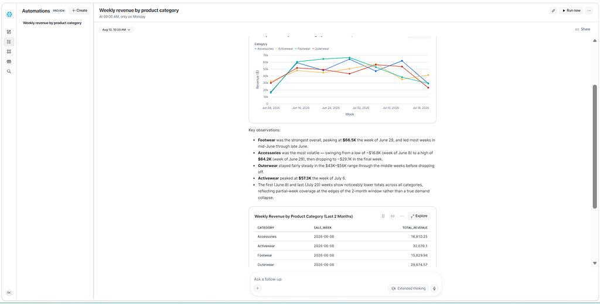
Task: Click the Share link
Action: pyautogui.click(x=582, y=29)
